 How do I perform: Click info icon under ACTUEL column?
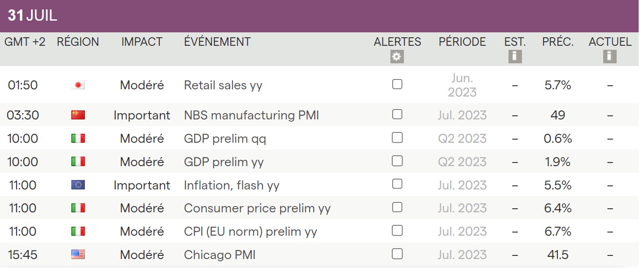point(609,57)
